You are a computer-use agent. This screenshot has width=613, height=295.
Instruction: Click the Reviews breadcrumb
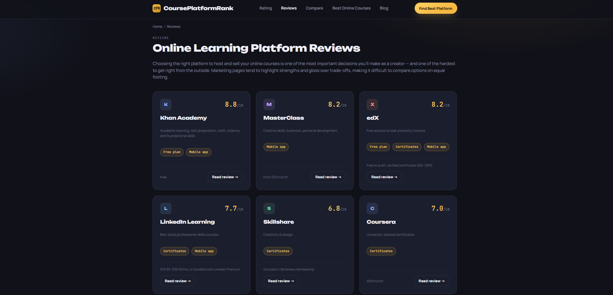[x=173, y=26]
